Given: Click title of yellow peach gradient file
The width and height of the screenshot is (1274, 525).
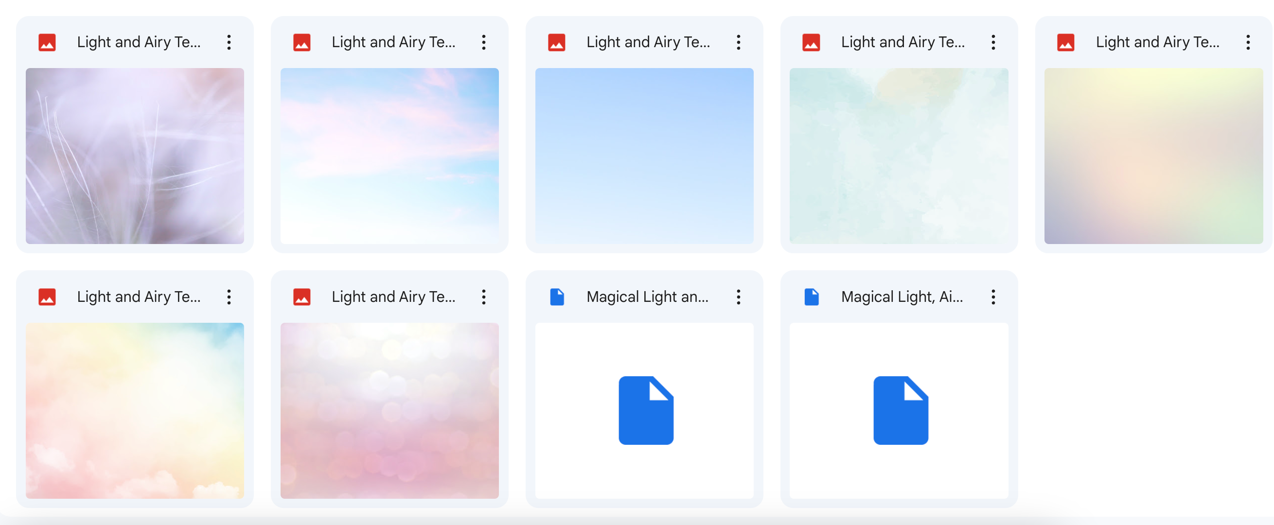Looking at the screenshot, I should tap(1157, 42).
